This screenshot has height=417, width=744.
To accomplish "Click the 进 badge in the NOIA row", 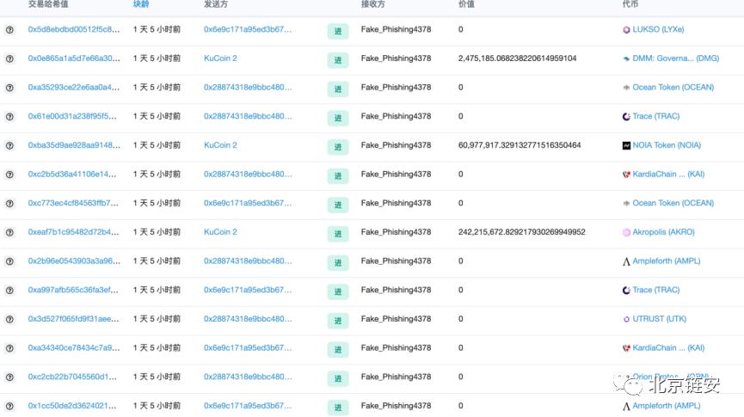I will [x=338, y=147].
